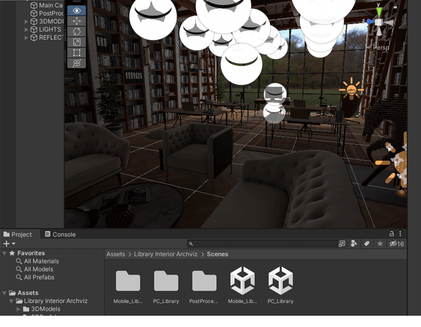Select the Scale tool
Viewport: 421px width, 327px height.
(77, 42)
